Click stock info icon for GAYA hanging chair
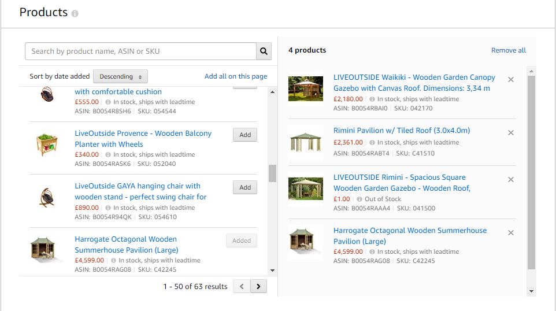Image resolution: width=556 pixels, height=311 pixels. click(108, 208)
